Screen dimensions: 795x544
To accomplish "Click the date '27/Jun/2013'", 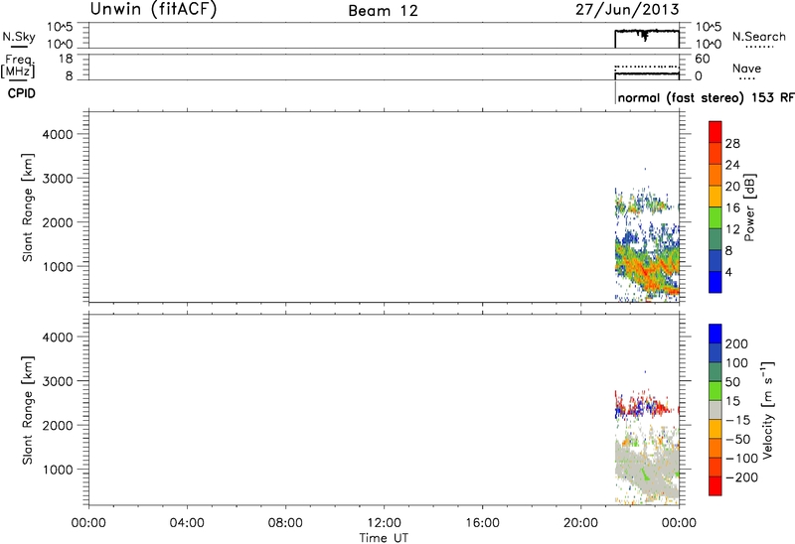I will coord(627,10).
